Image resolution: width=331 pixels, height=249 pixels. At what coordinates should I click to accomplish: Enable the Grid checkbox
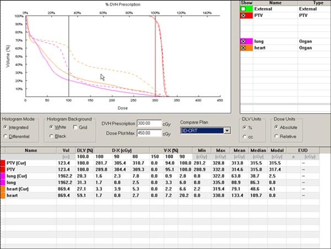point(75,126)
